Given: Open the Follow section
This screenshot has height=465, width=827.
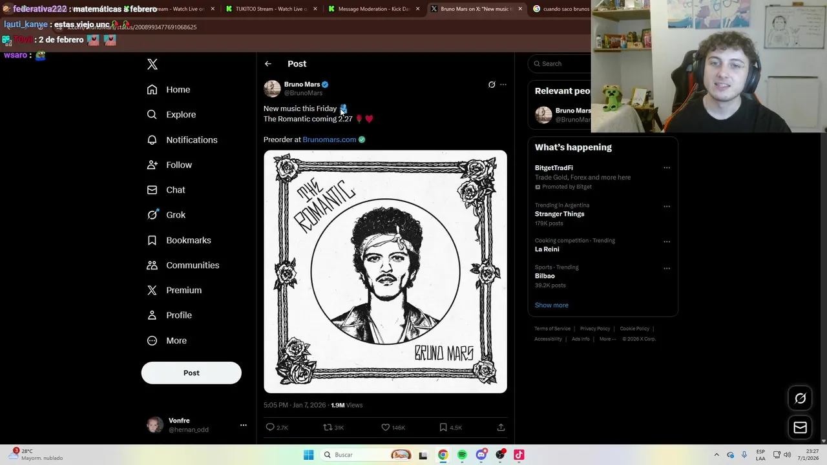Looking at the screenshot, I should (x=169, y=165).
